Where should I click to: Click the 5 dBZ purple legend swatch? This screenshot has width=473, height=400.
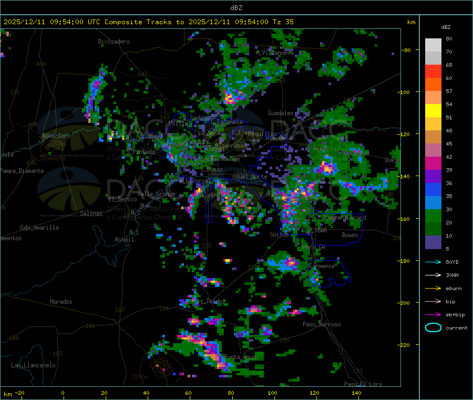(433, 242)
